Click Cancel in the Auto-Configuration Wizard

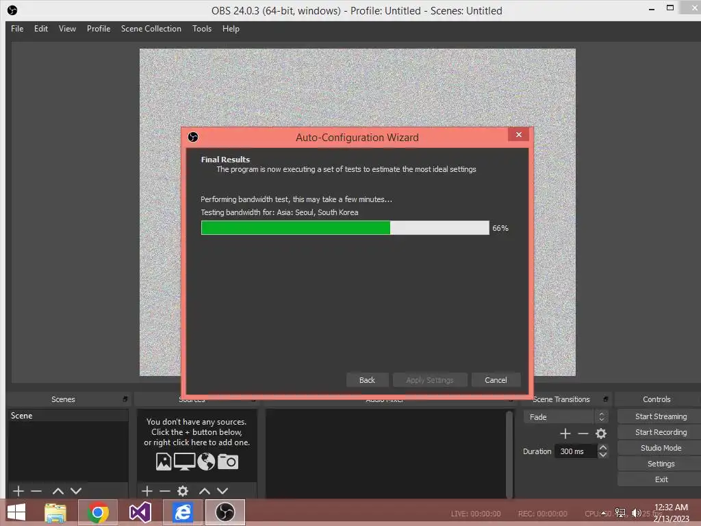496,379
